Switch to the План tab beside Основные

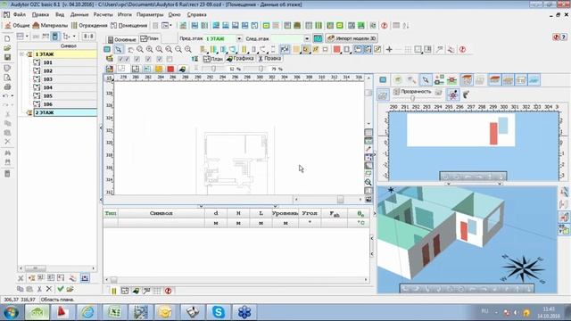pos(150,38)
